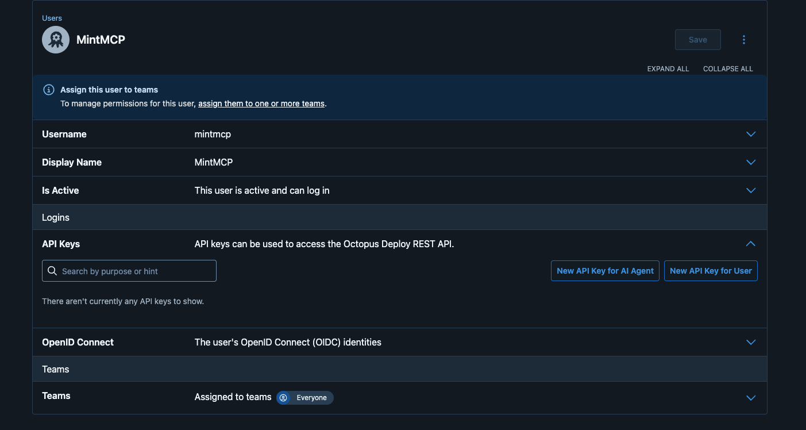Expand the Display Name section chevron
Viewport: 806px width, 430px height.
coord(750,162)
